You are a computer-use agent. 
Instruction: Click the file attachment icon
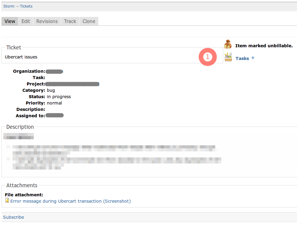click(7, 200)
